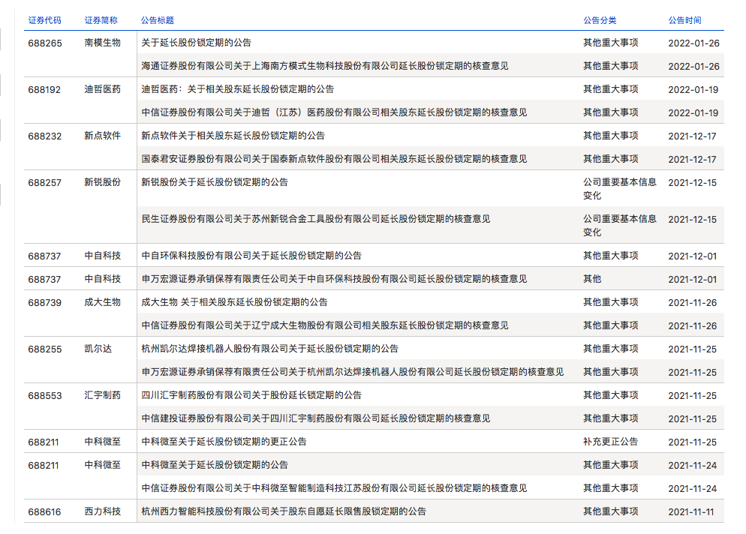
Task: Select security code 688257
Action: (x=45, y=183)
